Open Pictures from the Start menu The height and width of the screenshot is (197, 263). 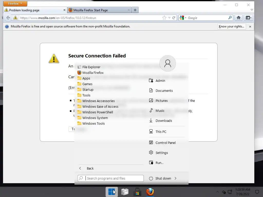click(158, 101)
